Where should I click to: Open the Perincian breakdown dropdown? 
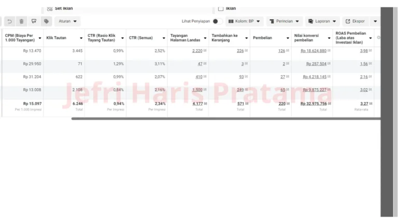pyautogui.click(x=285, y=21)
